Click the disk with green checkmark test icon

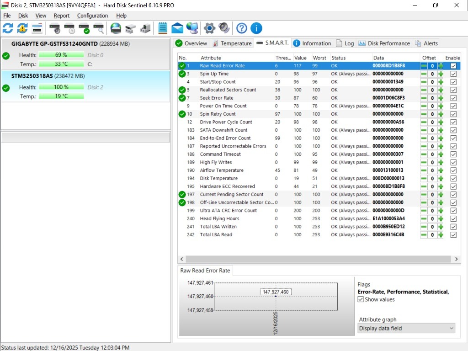pyautogui.click(x=84, y=28)
